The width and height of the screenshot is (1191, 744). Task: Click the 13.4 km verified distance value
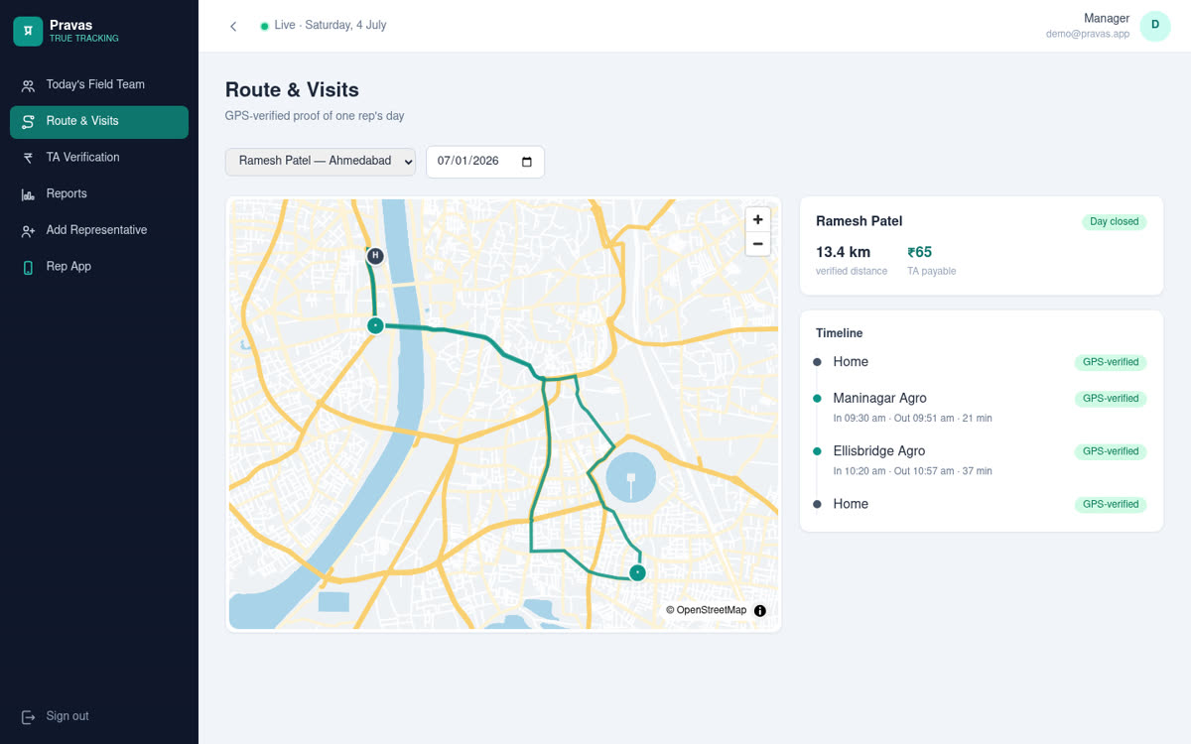pyautogui.click(x=843, y=252)
